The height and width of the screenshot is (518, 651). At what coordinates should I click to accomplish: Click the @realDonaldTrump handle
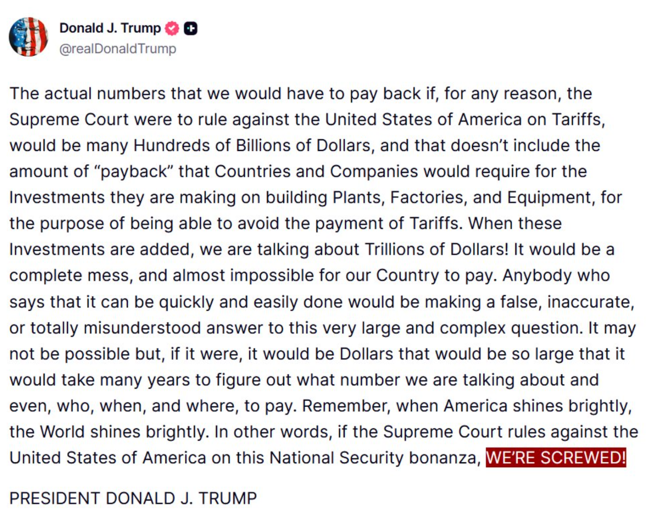click(x=118, y=49)
